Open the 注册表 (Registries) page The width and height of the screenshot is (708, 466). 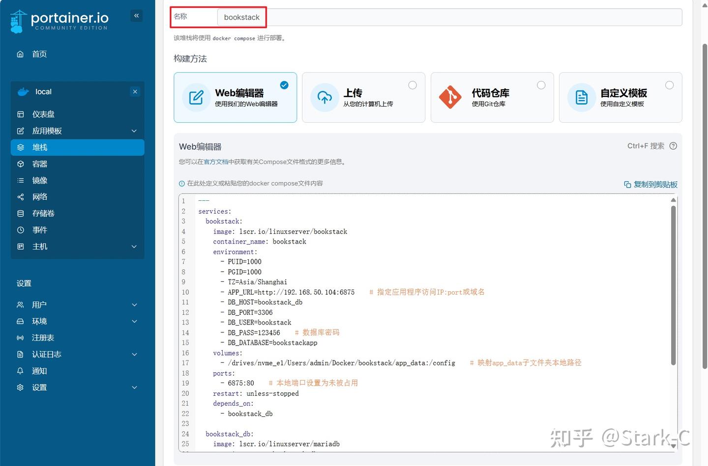[x=43, y=337]
